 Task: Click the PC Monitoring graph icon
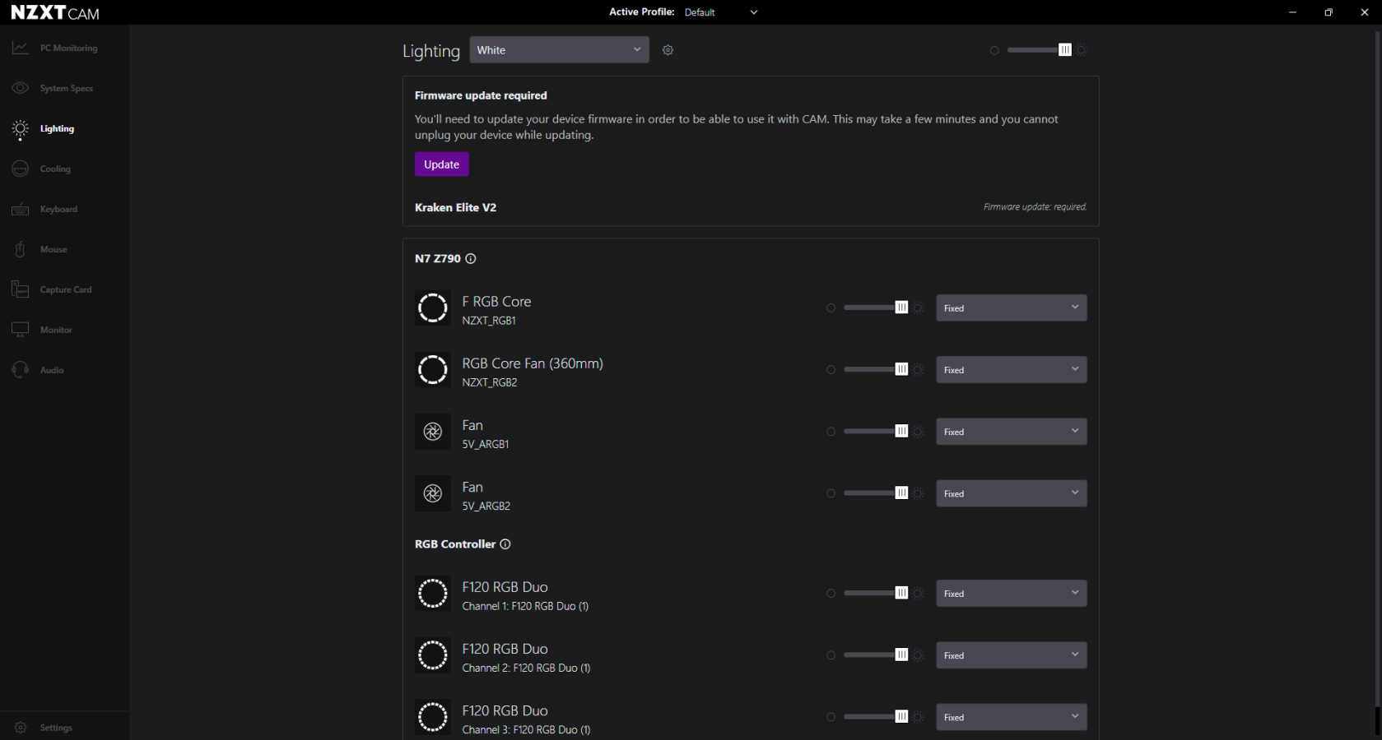[21, 48]
